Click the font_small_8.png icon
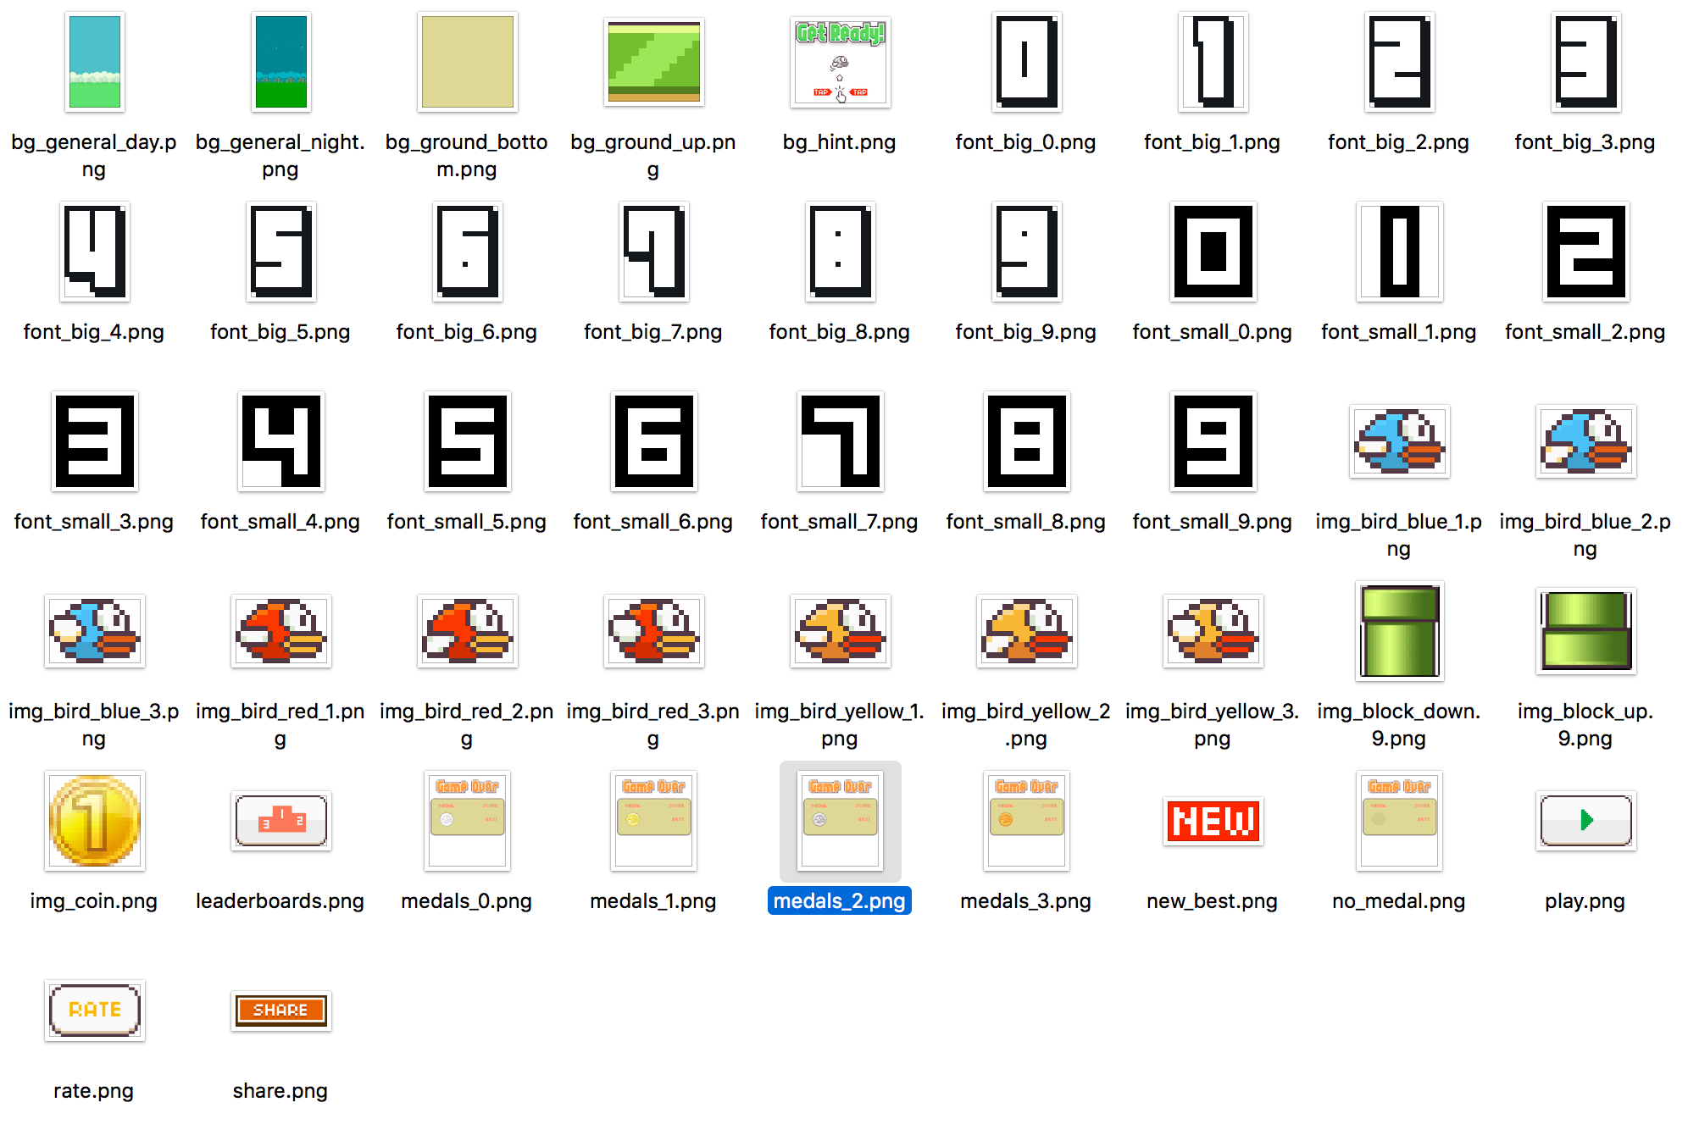 (x=1026, y=441)
